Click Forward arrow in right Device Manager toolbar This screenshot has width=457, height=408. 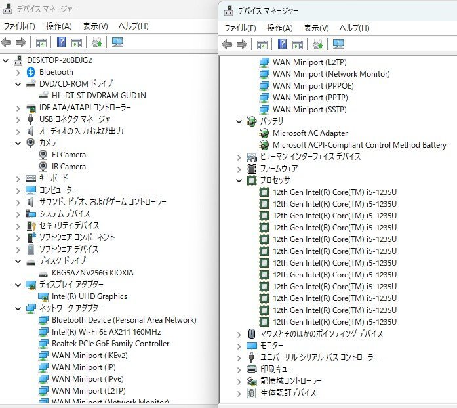(242, 45)
